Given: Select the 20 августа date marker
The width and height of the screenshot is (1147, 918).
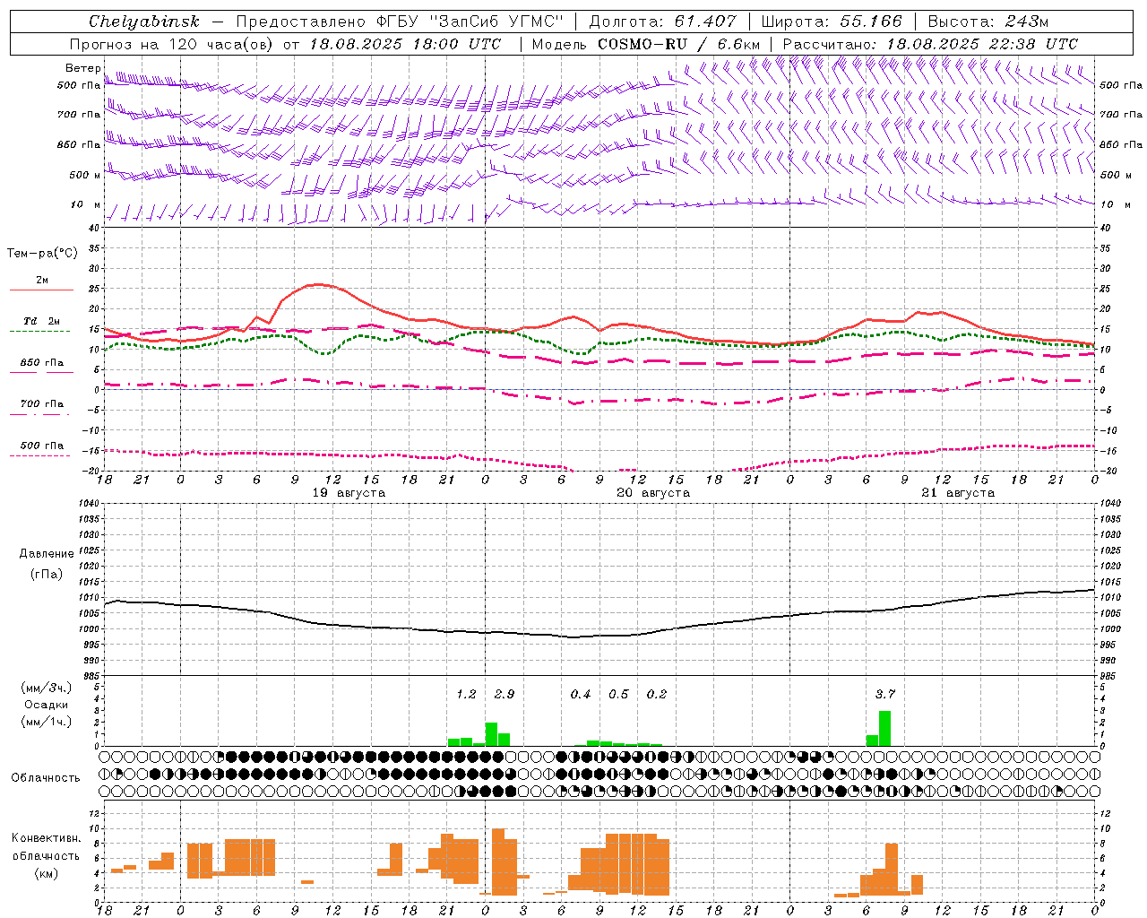Looking at the screenshot, I should (x=653, y=493).
